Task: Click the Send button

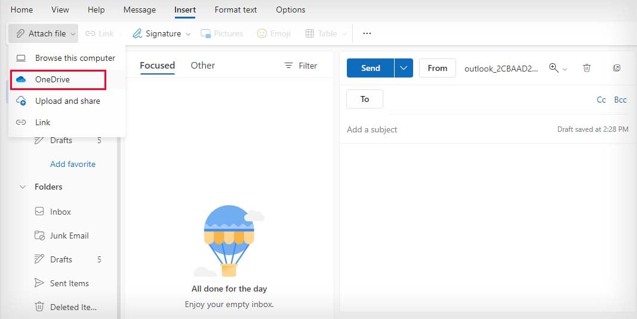Action: [370, 68]
